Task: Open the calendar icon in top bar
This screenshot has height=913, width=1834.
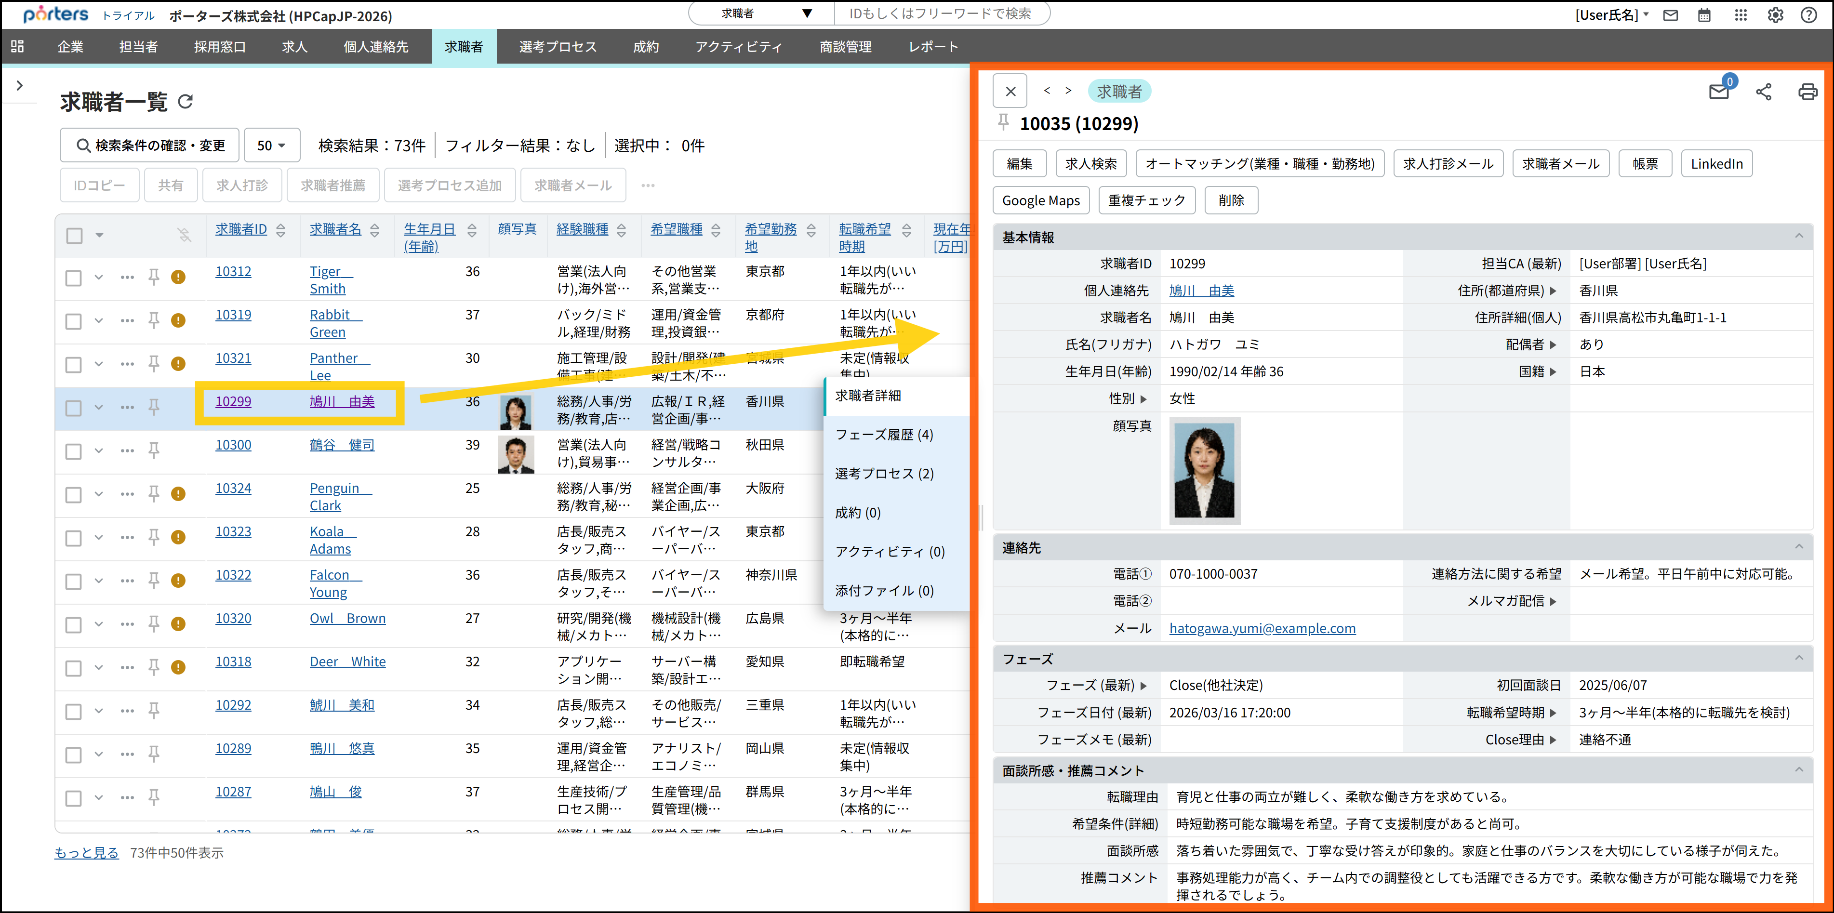Action: [1704, 15]
